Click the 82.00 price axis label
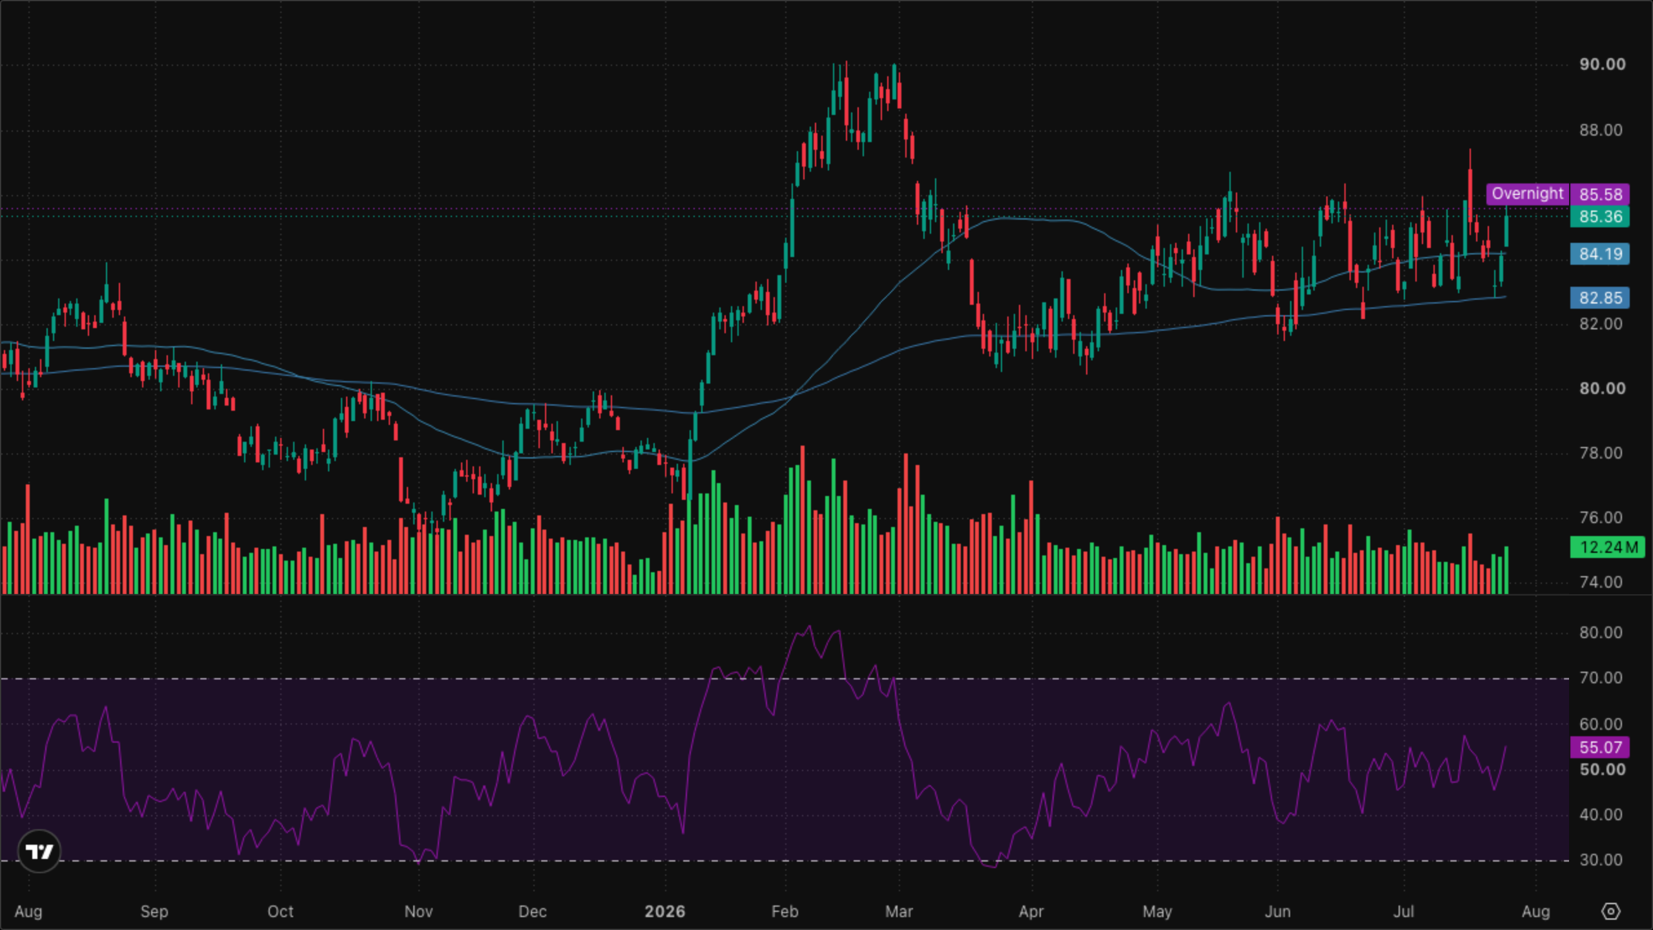The width and height of the screenshot is (1653, 930). click(x=1601, y=324)
